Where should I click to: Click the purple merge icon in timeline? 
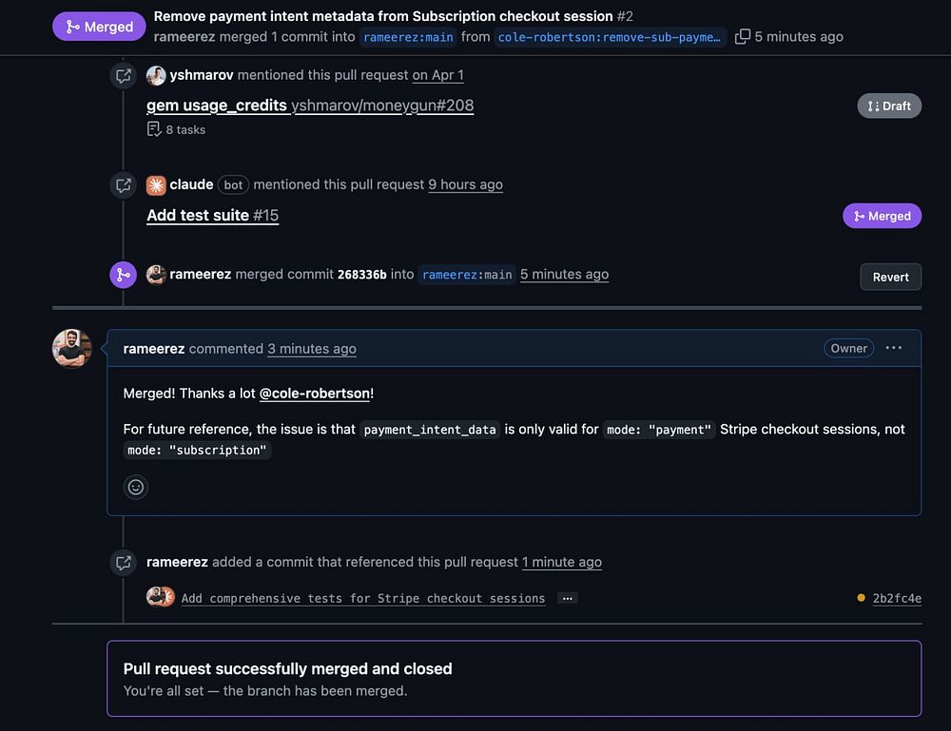pos(123,275)
